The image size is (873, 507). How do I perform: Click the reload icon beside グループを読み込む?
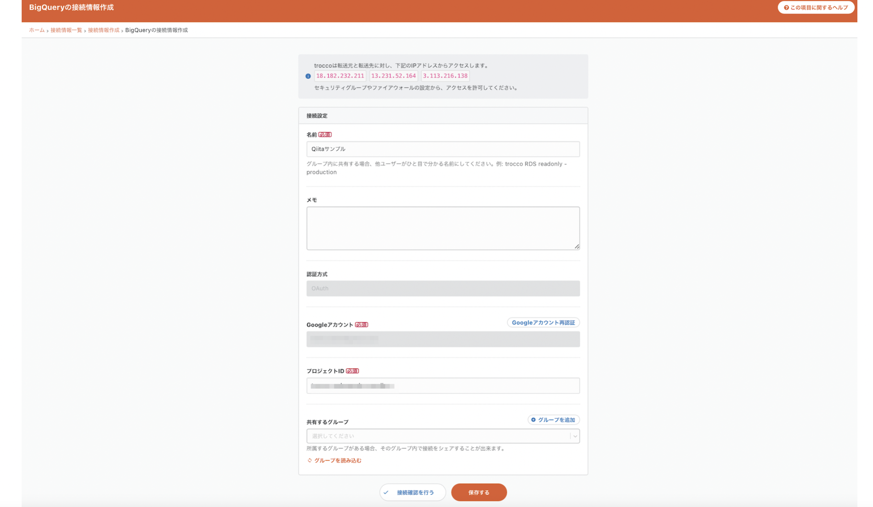tap(309, 461)
